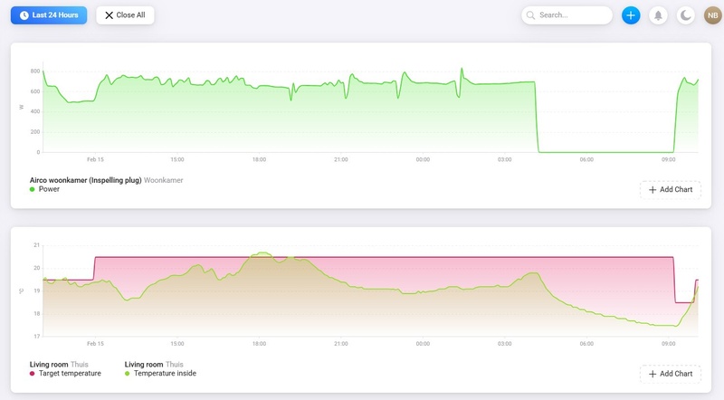Click the red Target temperature legend dot
This screenshot has width=724, height=400.
coord(33,373)
